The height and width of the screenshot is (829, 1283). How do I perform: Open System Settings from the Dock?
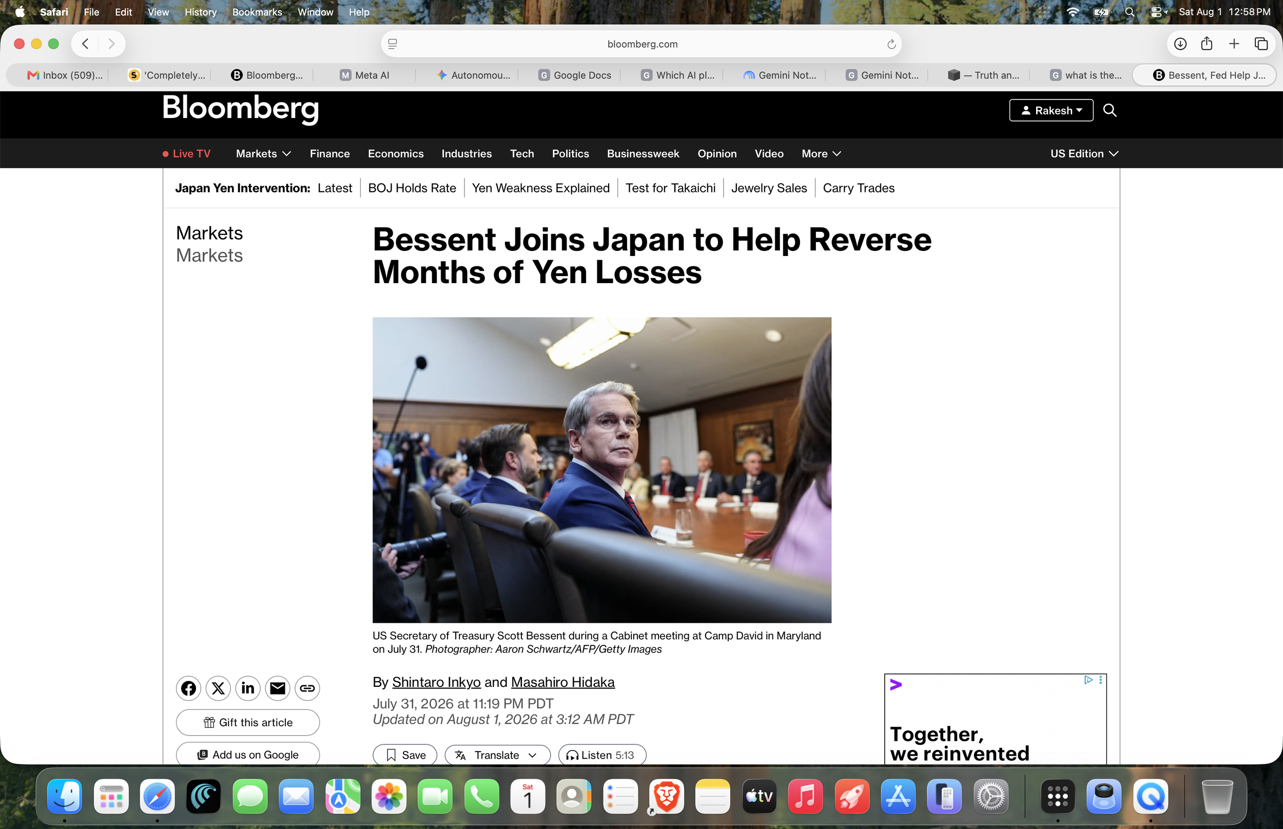tap(990, 796)
